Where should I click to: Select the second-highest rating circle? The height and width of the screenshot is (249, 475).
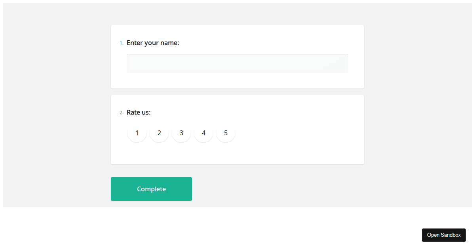pos(203,133)
